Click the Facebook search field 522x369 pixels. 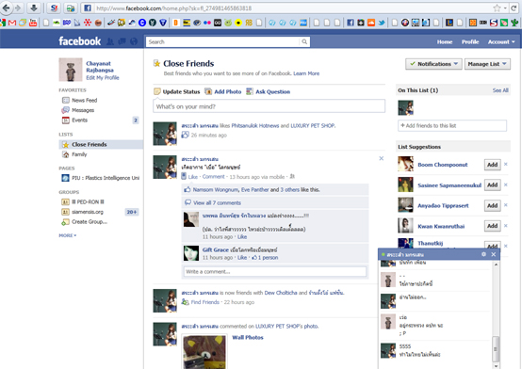coord(222,42)
